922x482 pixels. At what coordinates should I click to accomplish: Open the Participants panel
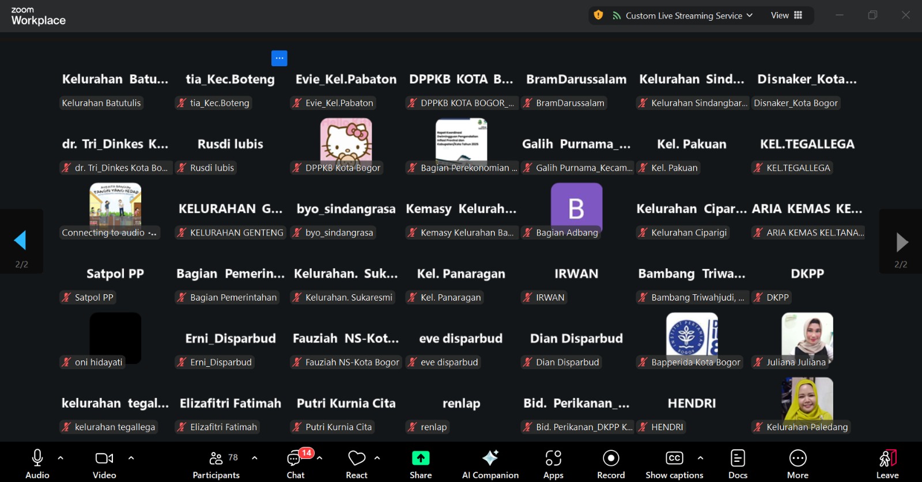(x=216, y=464)
